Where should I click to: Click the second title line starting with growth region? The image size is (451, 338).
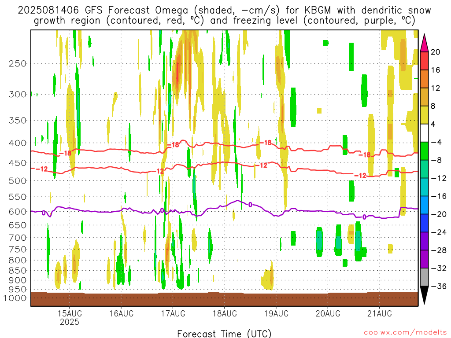tap(224, 21)
